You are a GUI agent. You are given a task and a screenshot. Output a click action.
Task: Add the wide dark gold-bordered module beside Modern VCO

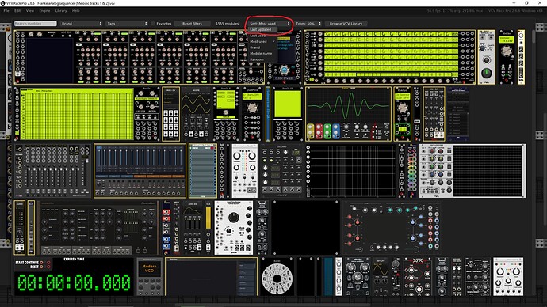[x=212, y=277]
